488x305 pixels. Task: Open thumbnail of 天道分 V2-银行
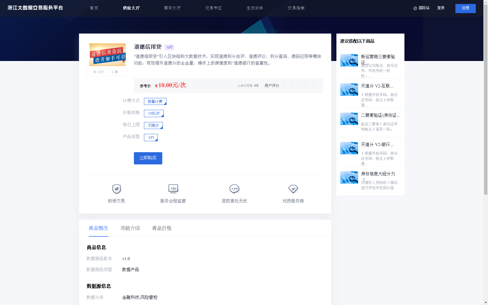pyautogui.click(x=349, y=148)
